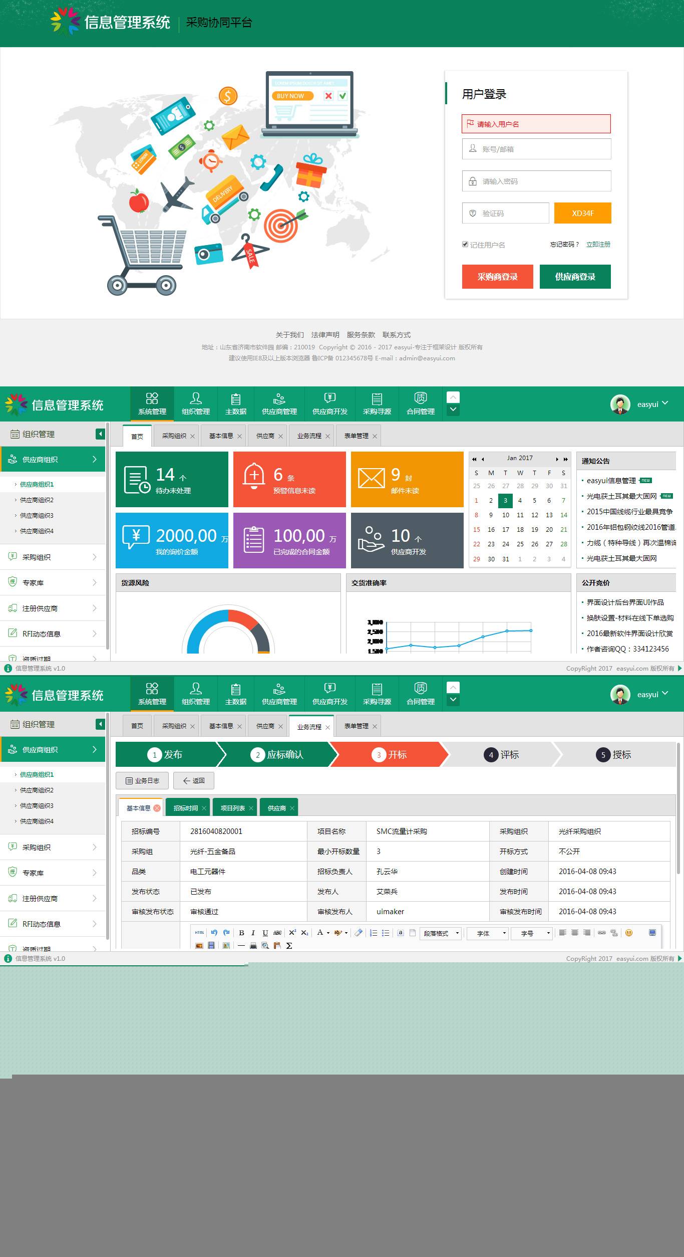Open the 段落格式 dropdown in the editor
The width and height of the screenshot is (684, 1257).
(x=441, y=933)
